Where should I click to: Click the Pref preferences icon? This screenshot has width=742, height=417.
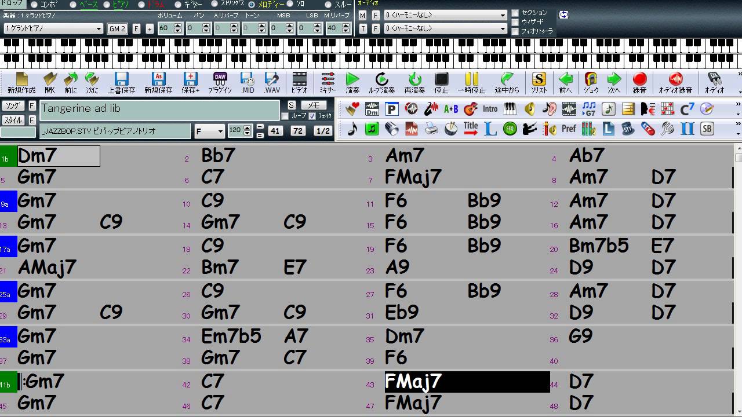coord(569,129)
